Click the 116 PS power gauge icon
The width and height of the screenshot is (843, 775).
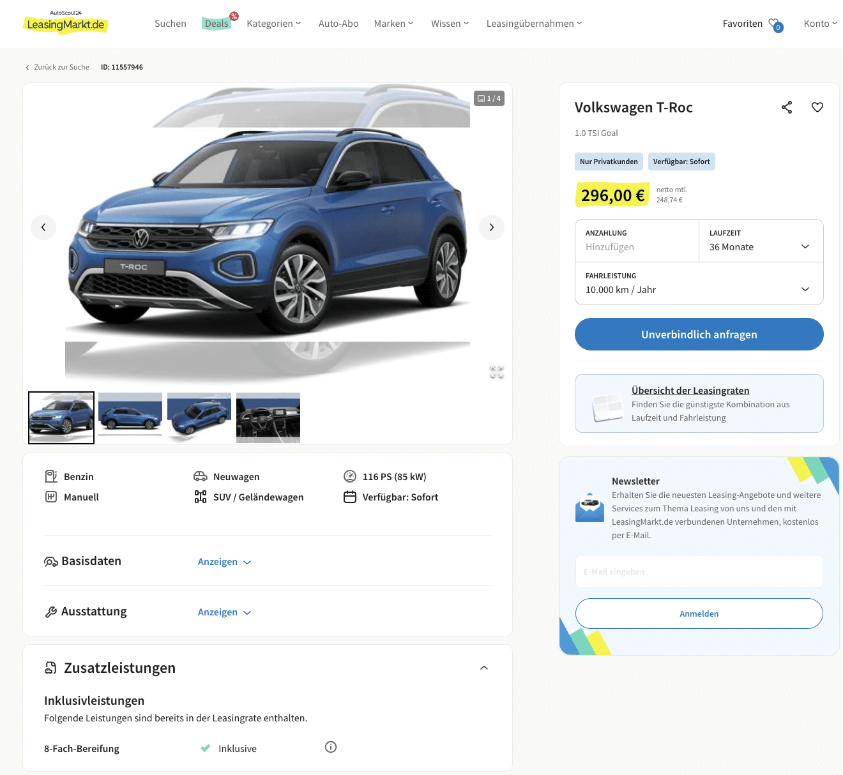[350, 476]
